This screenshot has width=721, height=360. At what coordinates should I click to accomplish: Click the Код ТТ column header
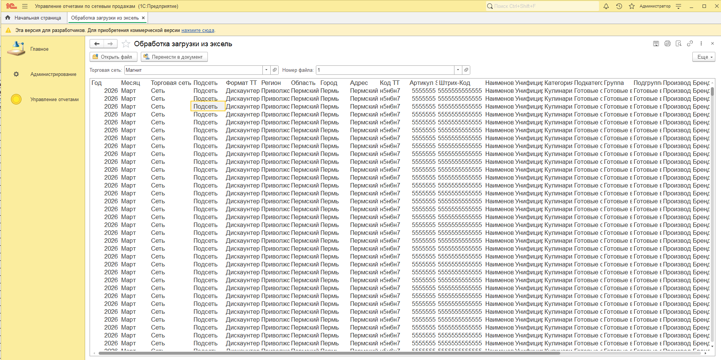pyautogui.click(x=390, y=83)
